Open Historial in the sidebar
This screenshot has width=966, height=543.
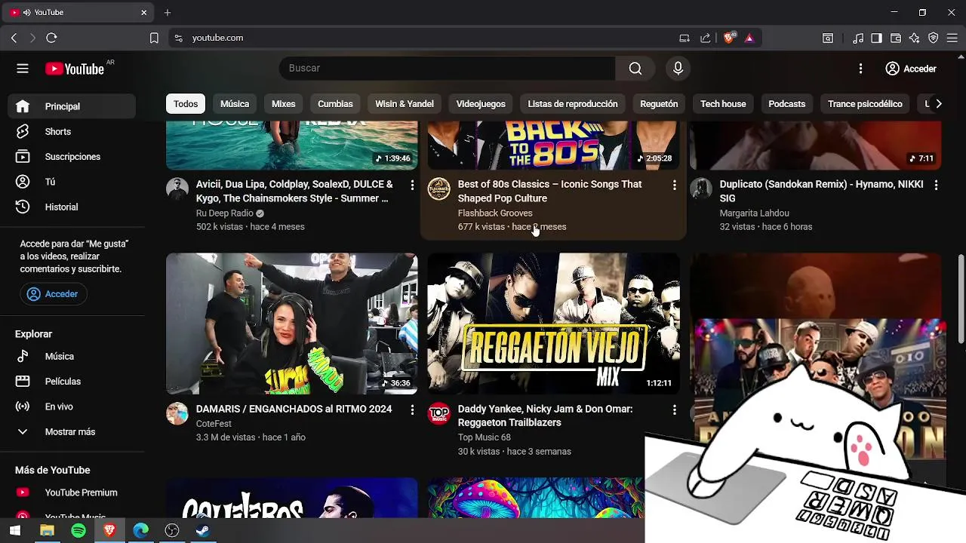point(72,207)
